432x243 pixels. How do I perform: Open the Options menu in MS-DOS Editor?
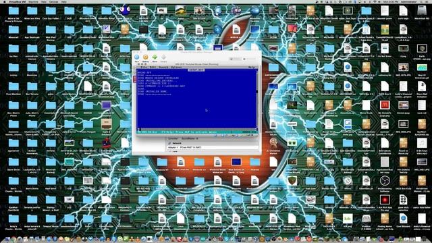coord(176,67)
